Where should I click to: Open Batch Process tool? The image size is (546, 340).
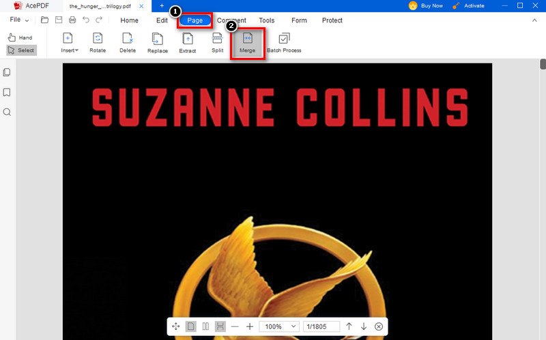tap(284, 43)
